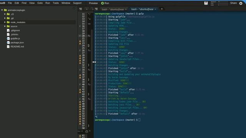Image resolution: width=246 pixels, height=138 pixels.
Task: Open the Window menu
Action: click(66, 3)
